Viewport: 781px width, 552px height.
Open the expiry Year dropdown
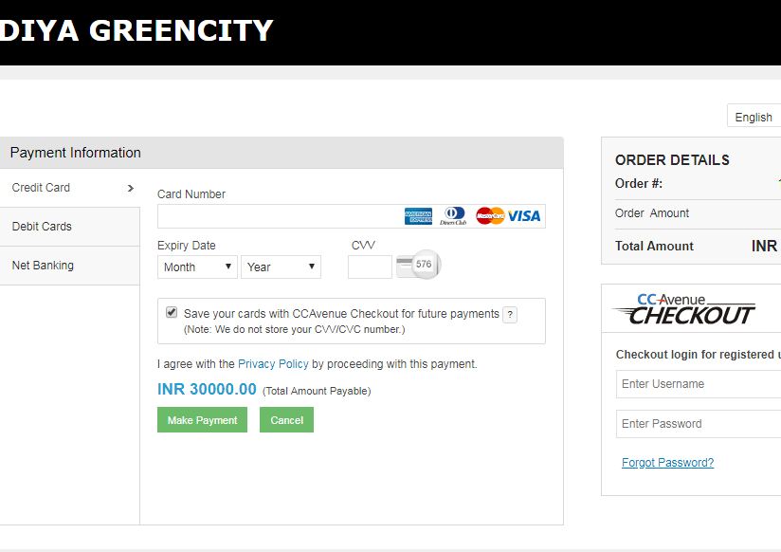coord(281,267)
